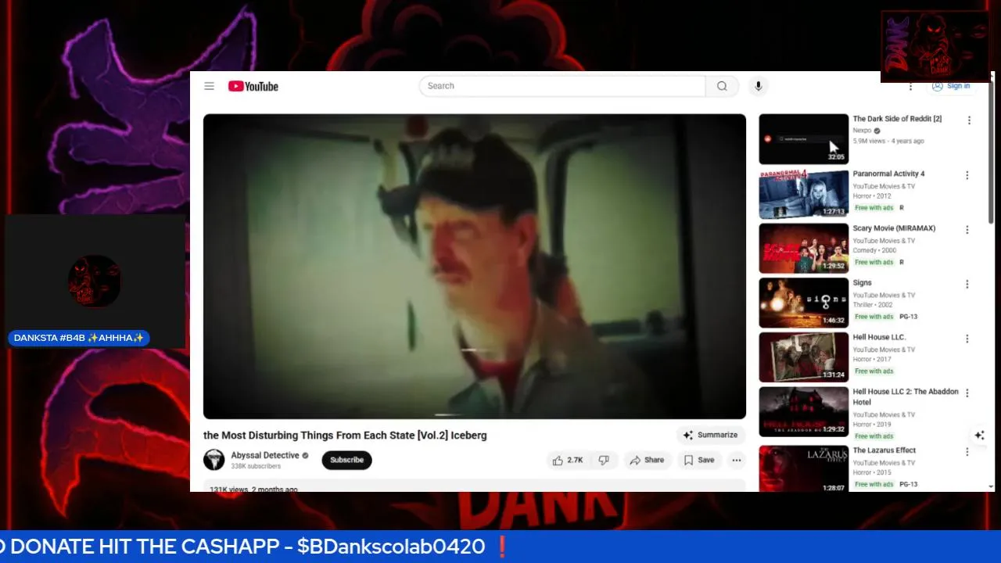The image size is (1001, 563).
Task: Click the magnifier search button
Action: (722, 86)
